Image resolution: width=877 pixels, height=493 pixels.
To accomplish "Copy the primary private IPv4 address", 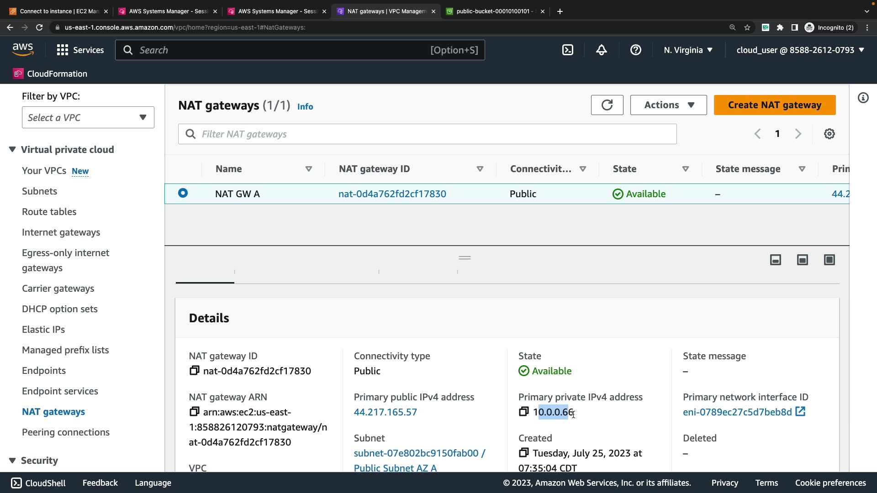I will pos(523,412).
